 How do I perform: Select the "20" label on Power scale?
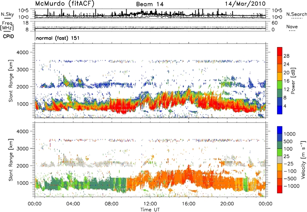(x=286, y=73)
